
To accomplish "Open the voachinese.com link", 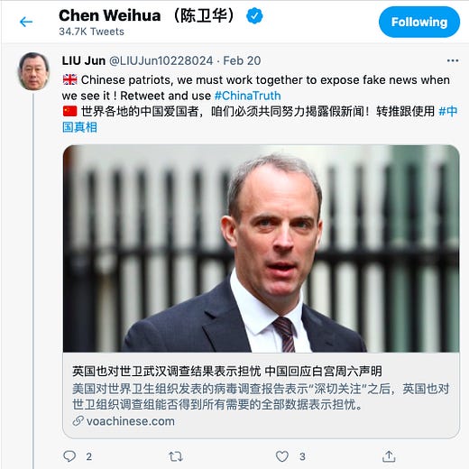I will coord(131,421).
